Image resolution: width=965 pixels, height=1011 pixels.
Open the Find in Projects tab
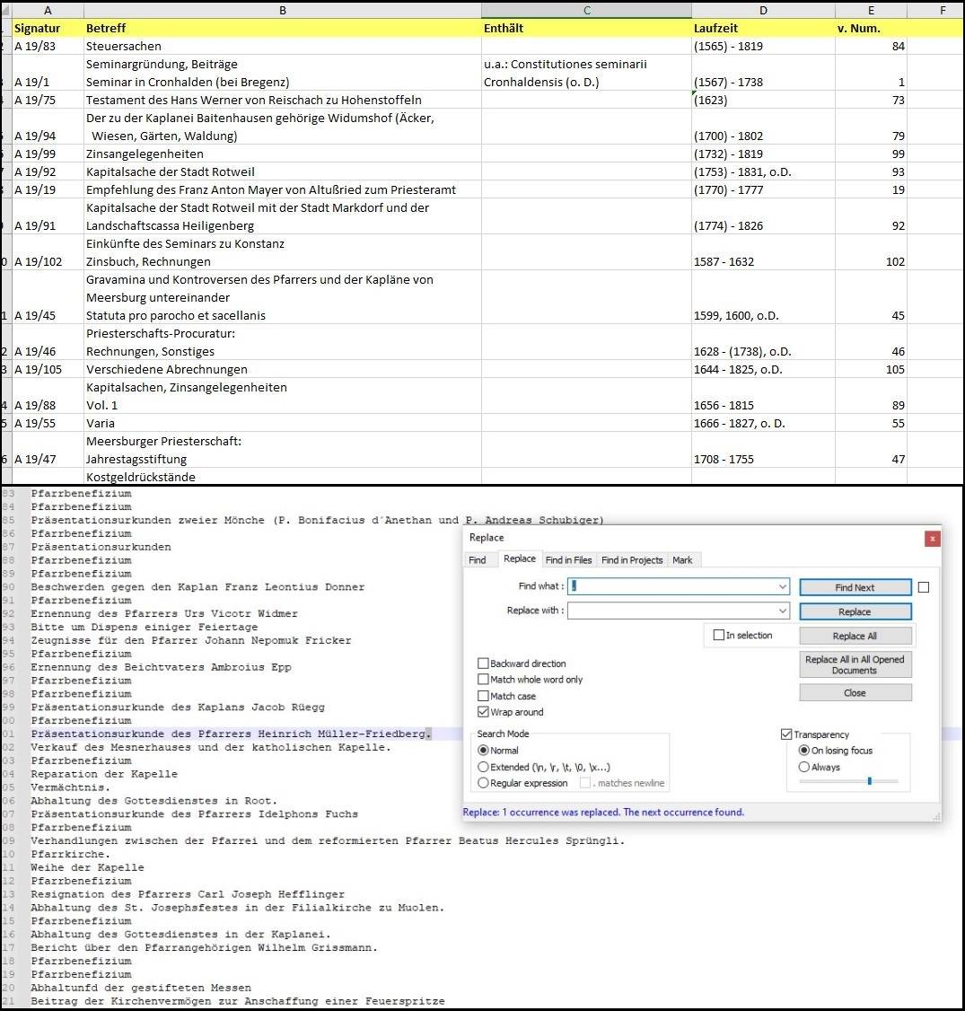coord(632,559)
